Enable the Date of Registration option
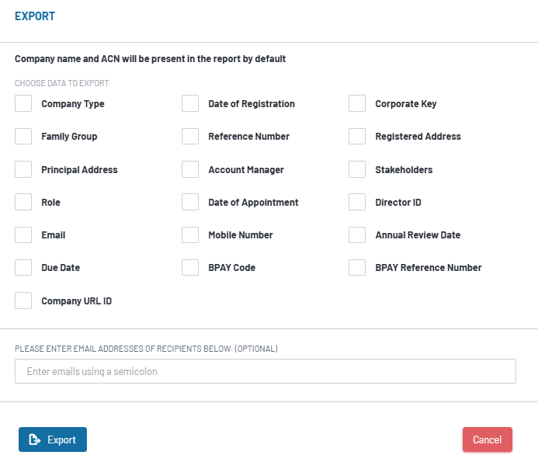Viewport: 538px width, 469px height. click(x=190, y=103)
